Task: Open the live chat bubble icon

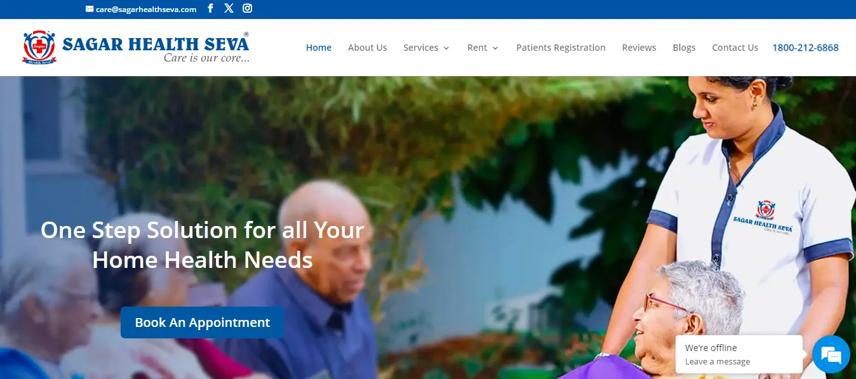Action: coord(831,354)
